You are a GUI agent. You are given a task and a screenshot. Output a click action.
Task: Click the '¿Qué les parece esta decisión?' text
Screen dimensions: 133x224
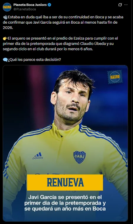(34, 60)
